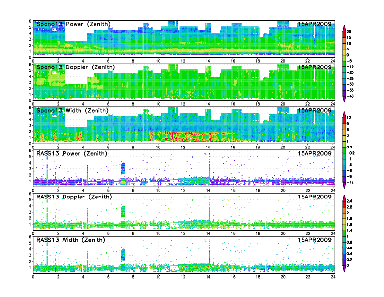Click height tick 3 on RASS13 Power y-axis
Image resolution: width=384 pixels, height=297 pixels.
click(30, 169)
